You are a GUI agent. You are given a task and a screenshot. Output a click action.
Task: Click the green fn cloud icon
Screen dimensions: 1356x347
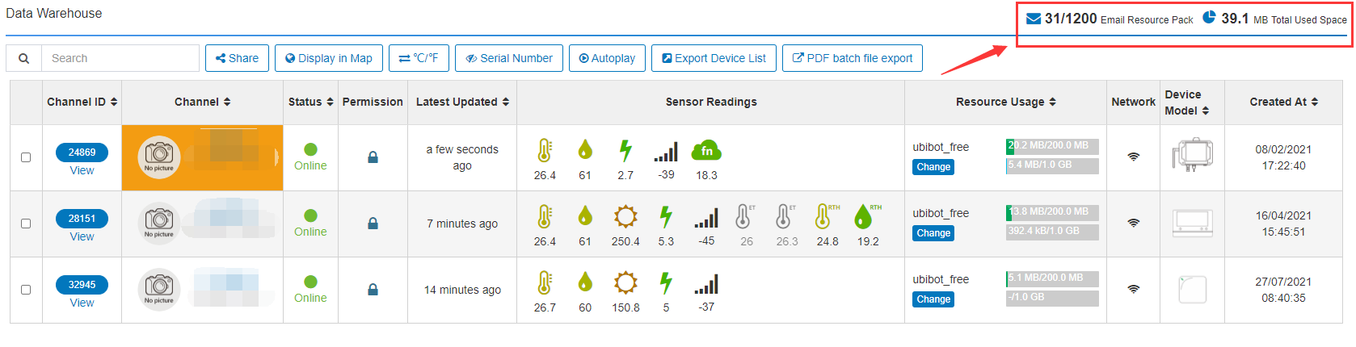point(706,150)
